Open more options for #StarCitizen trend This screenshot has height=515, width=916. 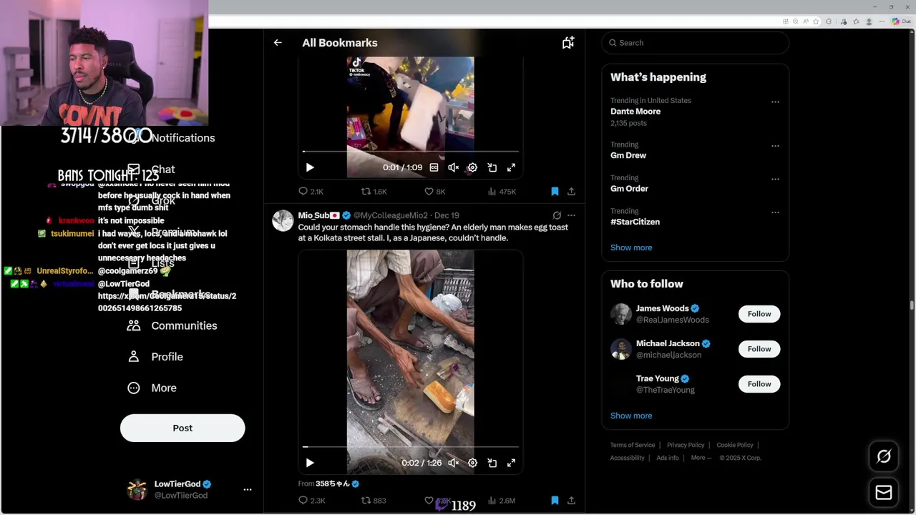coord(775,212)
